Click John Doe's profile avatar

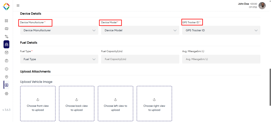click(262, 6)
